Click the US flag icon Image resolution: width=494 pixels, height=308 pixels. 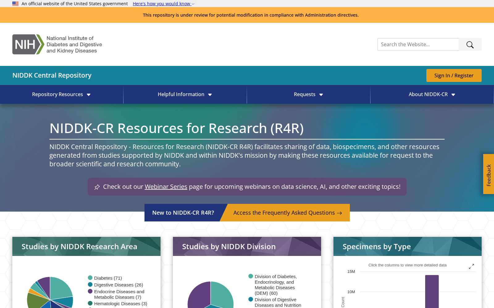pos(15,4)
